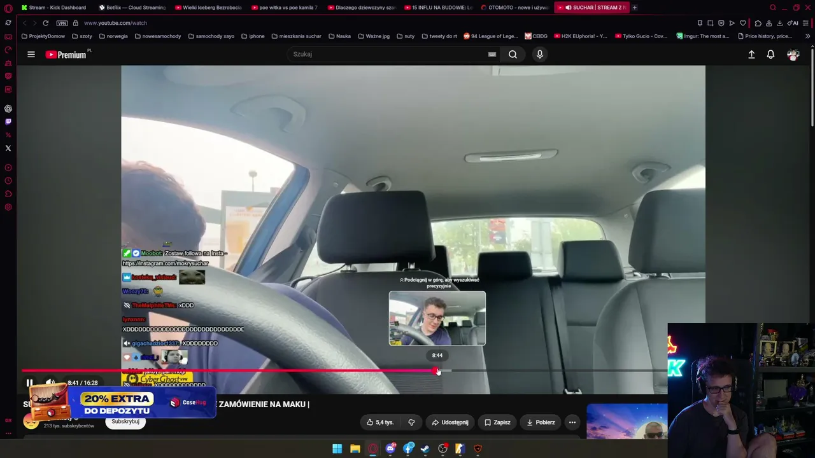Open the samochody xayo bookmark folder
815x458 pixels.
(x=211, y=36)
